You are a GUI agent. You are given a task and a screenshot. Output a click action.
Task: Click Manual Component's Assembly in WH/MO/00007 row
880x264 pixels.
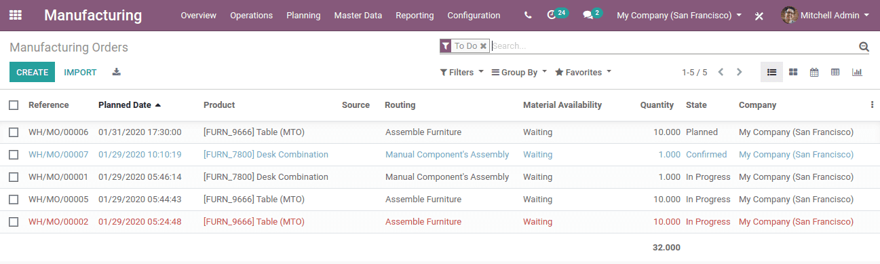447,155
